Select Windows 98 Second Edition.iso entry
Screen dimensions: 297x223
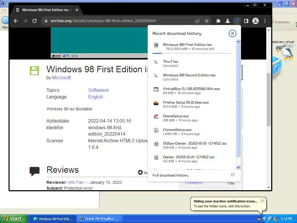tap(192, 77)
